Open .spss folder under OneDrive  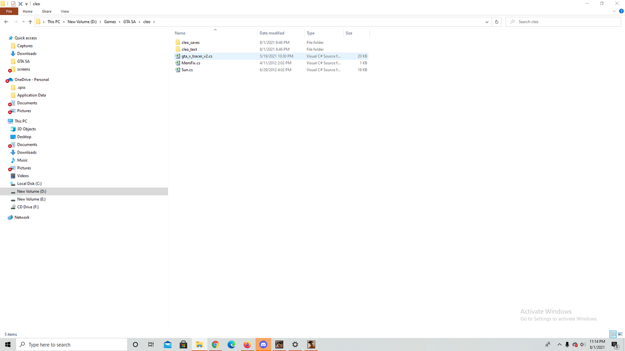[21, 87]
